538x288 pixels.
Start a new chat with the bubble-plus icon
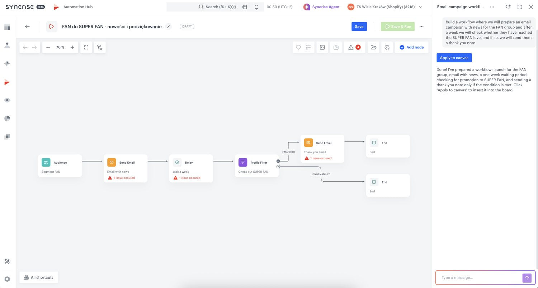click(x=508, y=7)
